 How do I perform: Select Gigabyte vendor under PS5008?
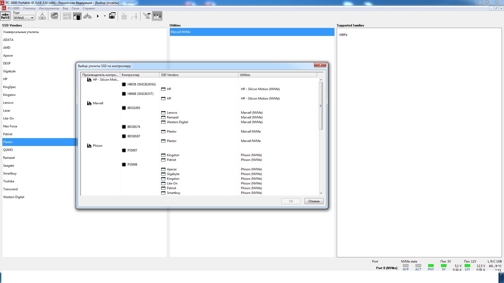173,174
